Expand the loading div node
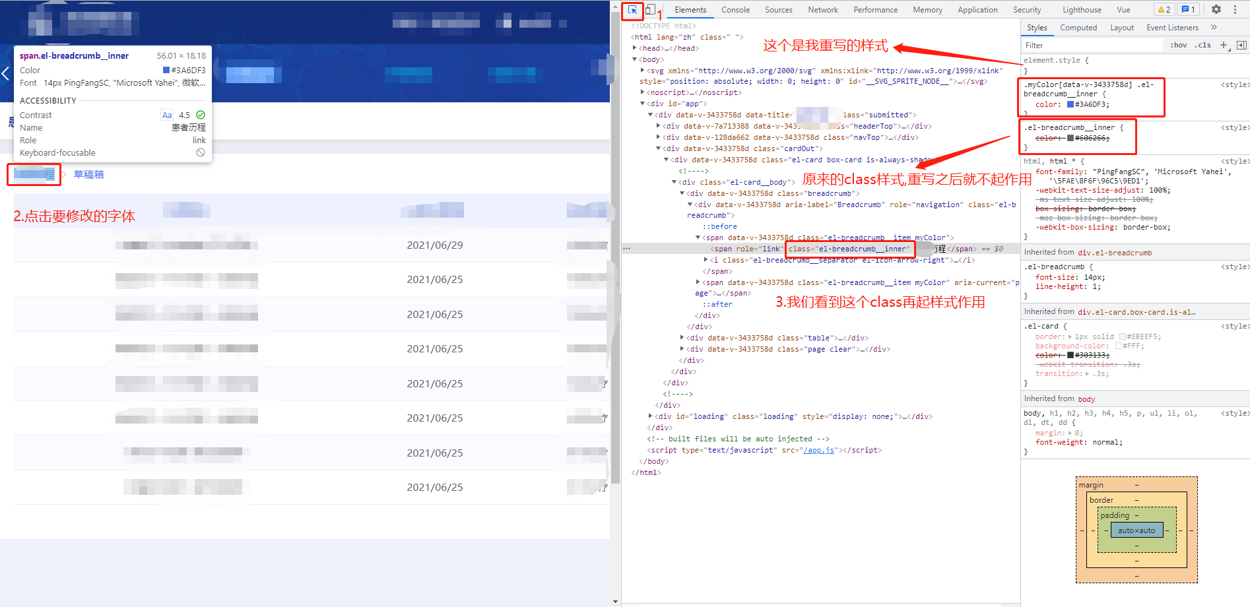This screenshot has height=607, width=1250. tap(651, 416)
